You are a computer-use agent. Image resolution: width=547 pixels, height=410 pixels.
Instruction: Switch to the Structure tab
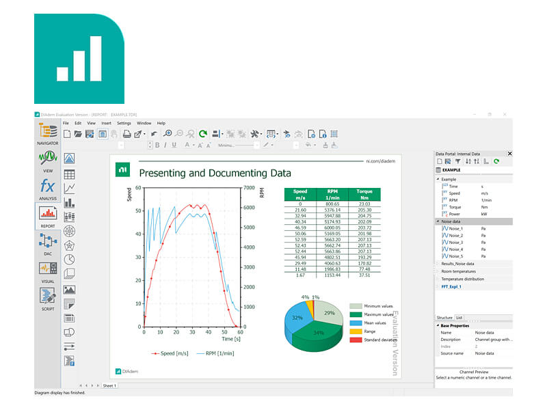(444, 318)
